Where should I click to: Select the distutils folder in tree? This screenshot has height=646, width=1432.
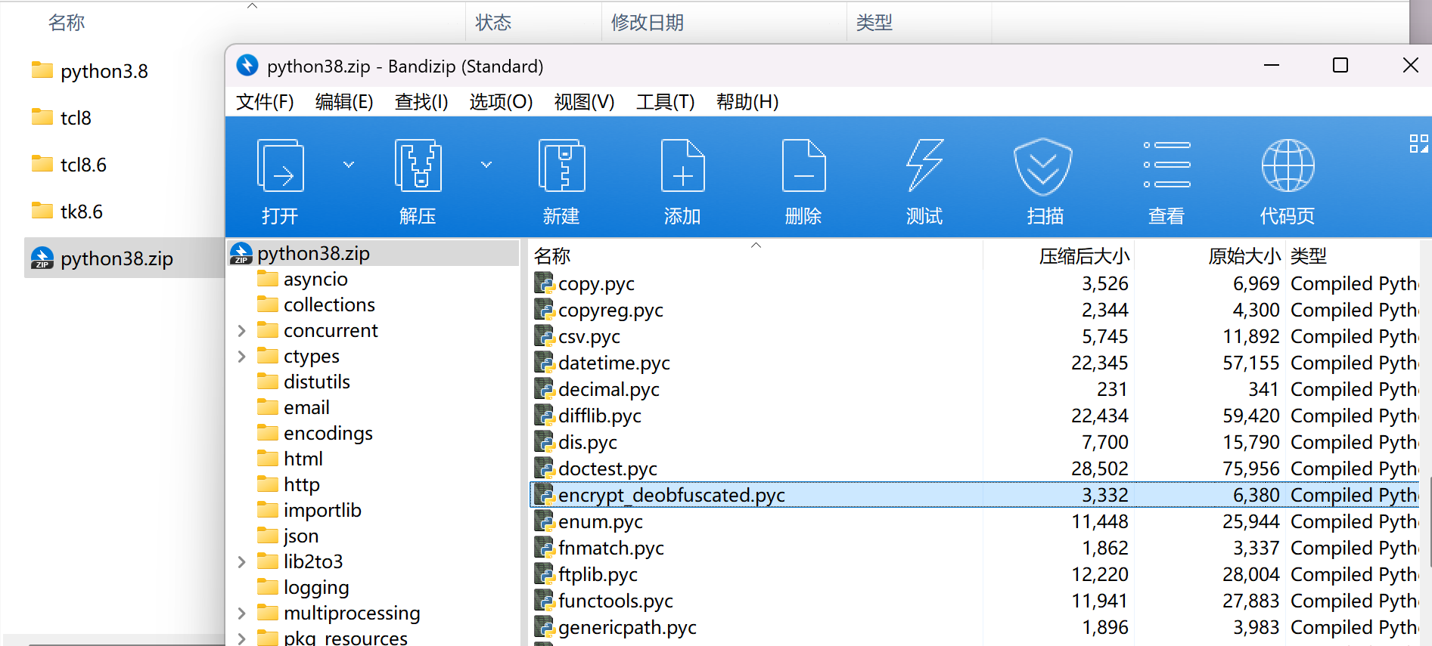(x=316, y=382)
